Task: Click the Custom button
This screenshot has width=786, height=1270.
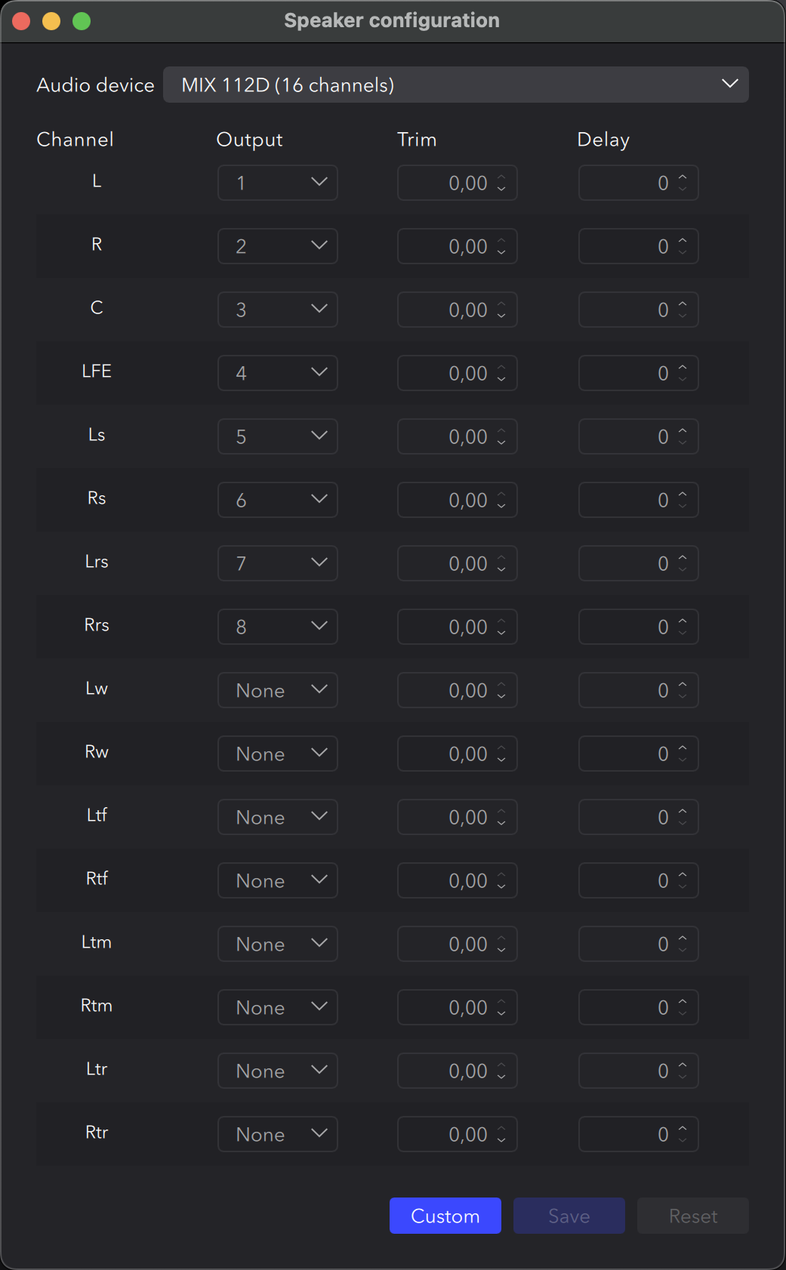Action: (x=445, y=1216)
